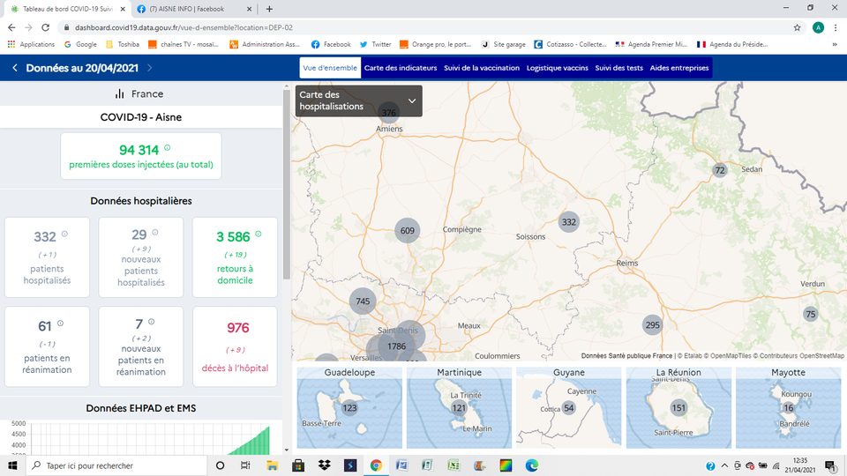Click info icon beside 332 patients hospitalisés
The width and height of the screenshot is (847, 476).
pos(64,234)
